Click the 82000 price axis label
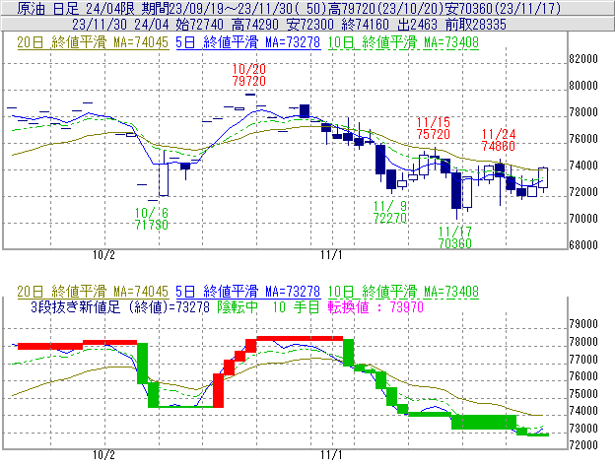This screenshot has height=468, width=615. (x=583, y=59)
